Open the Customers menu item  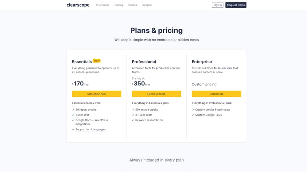103,5
